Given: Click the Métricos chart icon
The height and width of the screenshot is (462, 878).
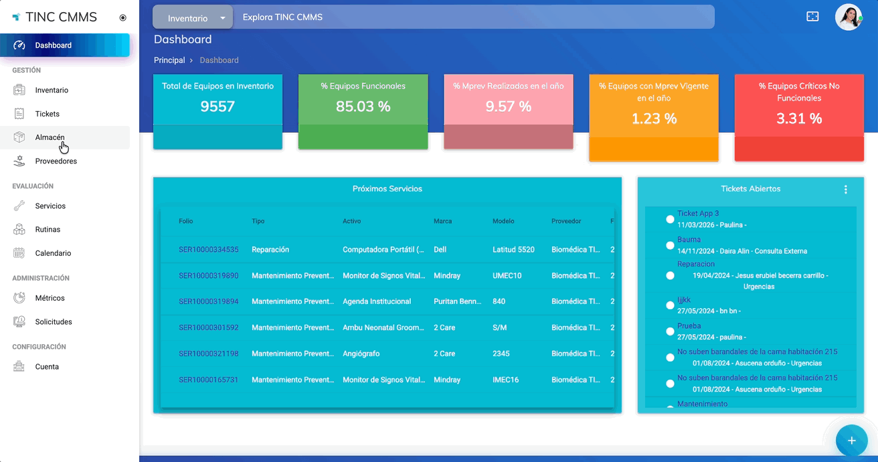Looking at the screenshot, I should click(19, 298).
